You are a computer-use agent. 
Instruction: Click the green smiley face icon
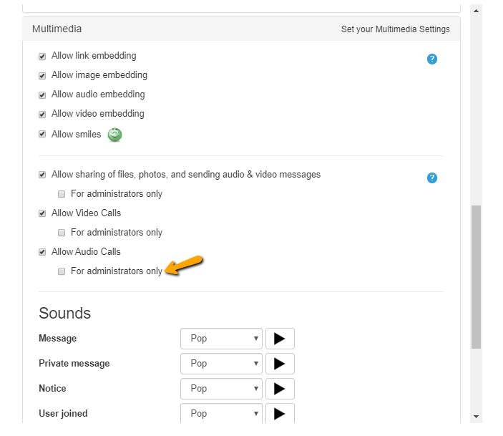(x=114, y=135)
